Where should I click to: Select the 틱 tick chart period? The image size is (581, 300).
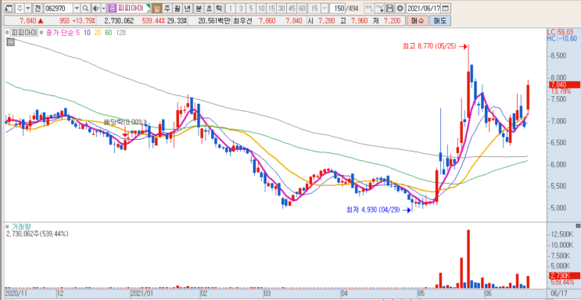click(x=219, y=8)
